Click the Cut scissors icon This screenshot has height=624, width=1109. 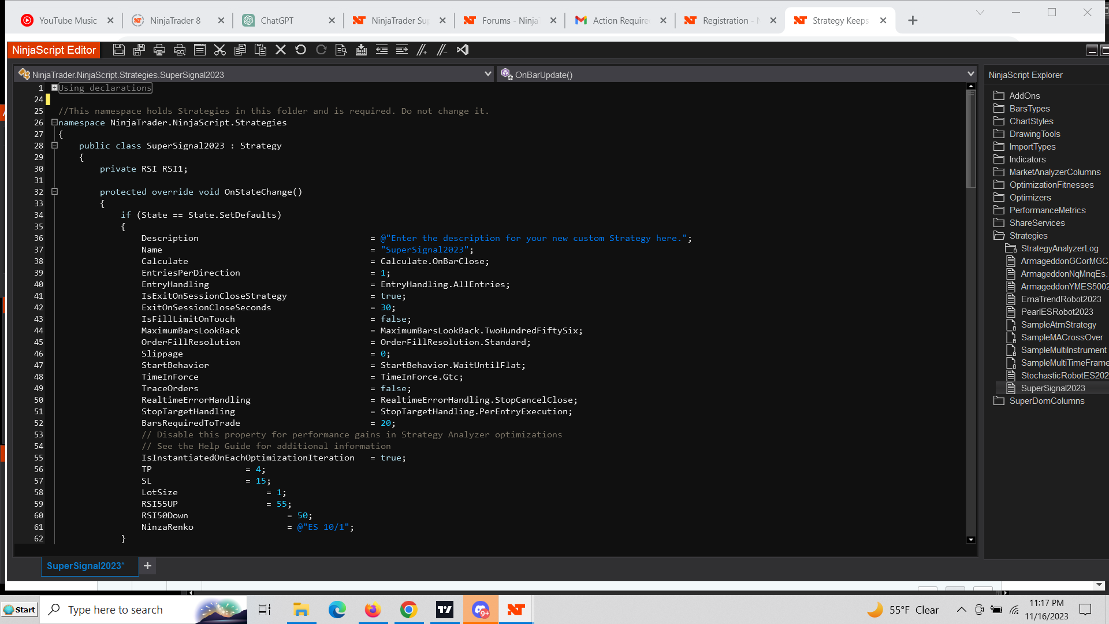(219, 50)
